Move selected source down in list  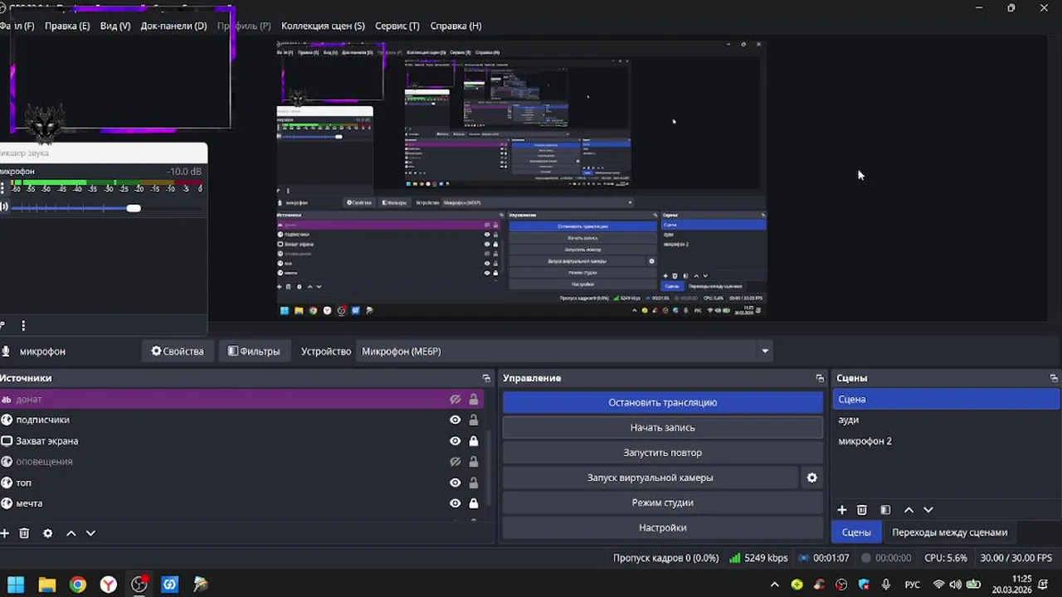[x=90, y=533]
